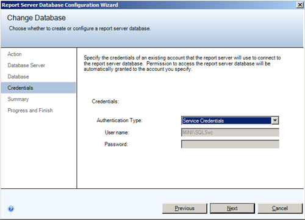The image size is (305, 220).
Task: Select the Service Credentials combo box
Action: click(x=230, y=120)
